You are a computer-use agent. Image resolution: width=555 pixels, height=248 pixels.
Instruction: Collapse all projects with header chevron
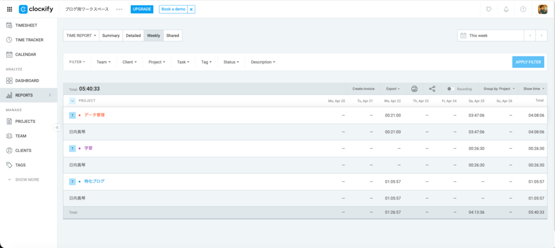[73, 100]
